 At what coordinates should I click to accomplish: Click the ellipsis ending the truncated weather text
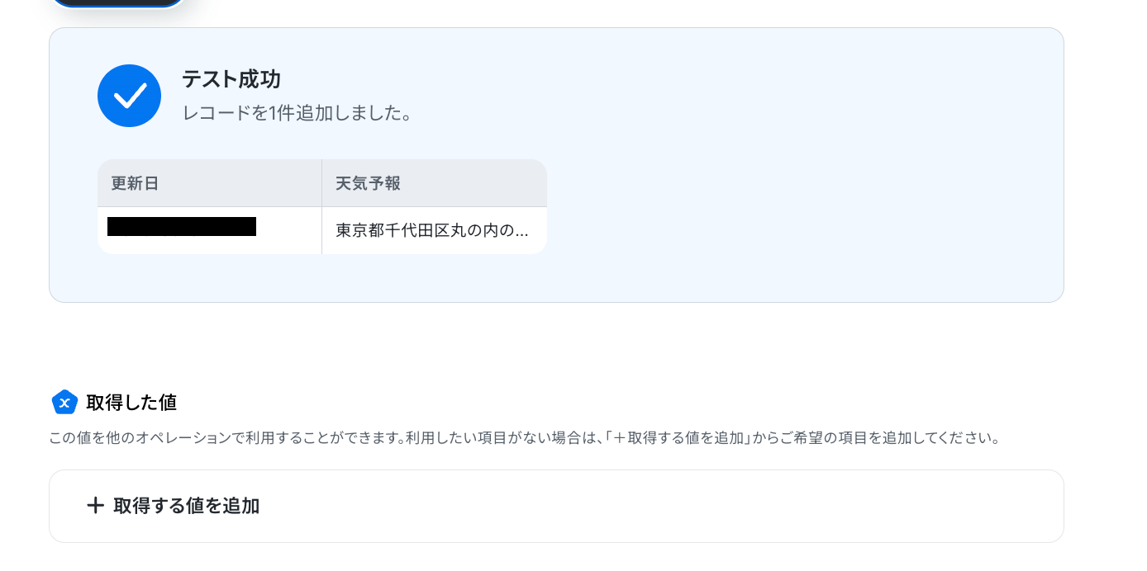click(521, 232)
